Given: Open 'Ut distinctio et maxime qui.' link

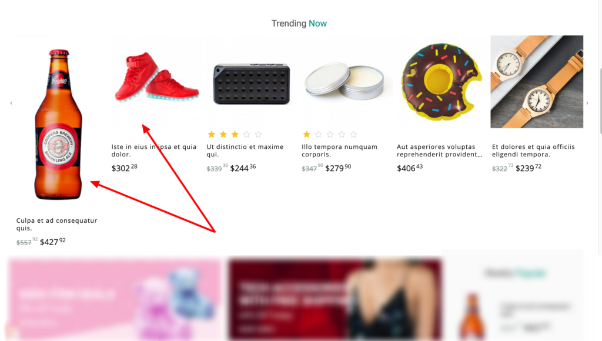Looking at the screenshot, I should 245,151.
